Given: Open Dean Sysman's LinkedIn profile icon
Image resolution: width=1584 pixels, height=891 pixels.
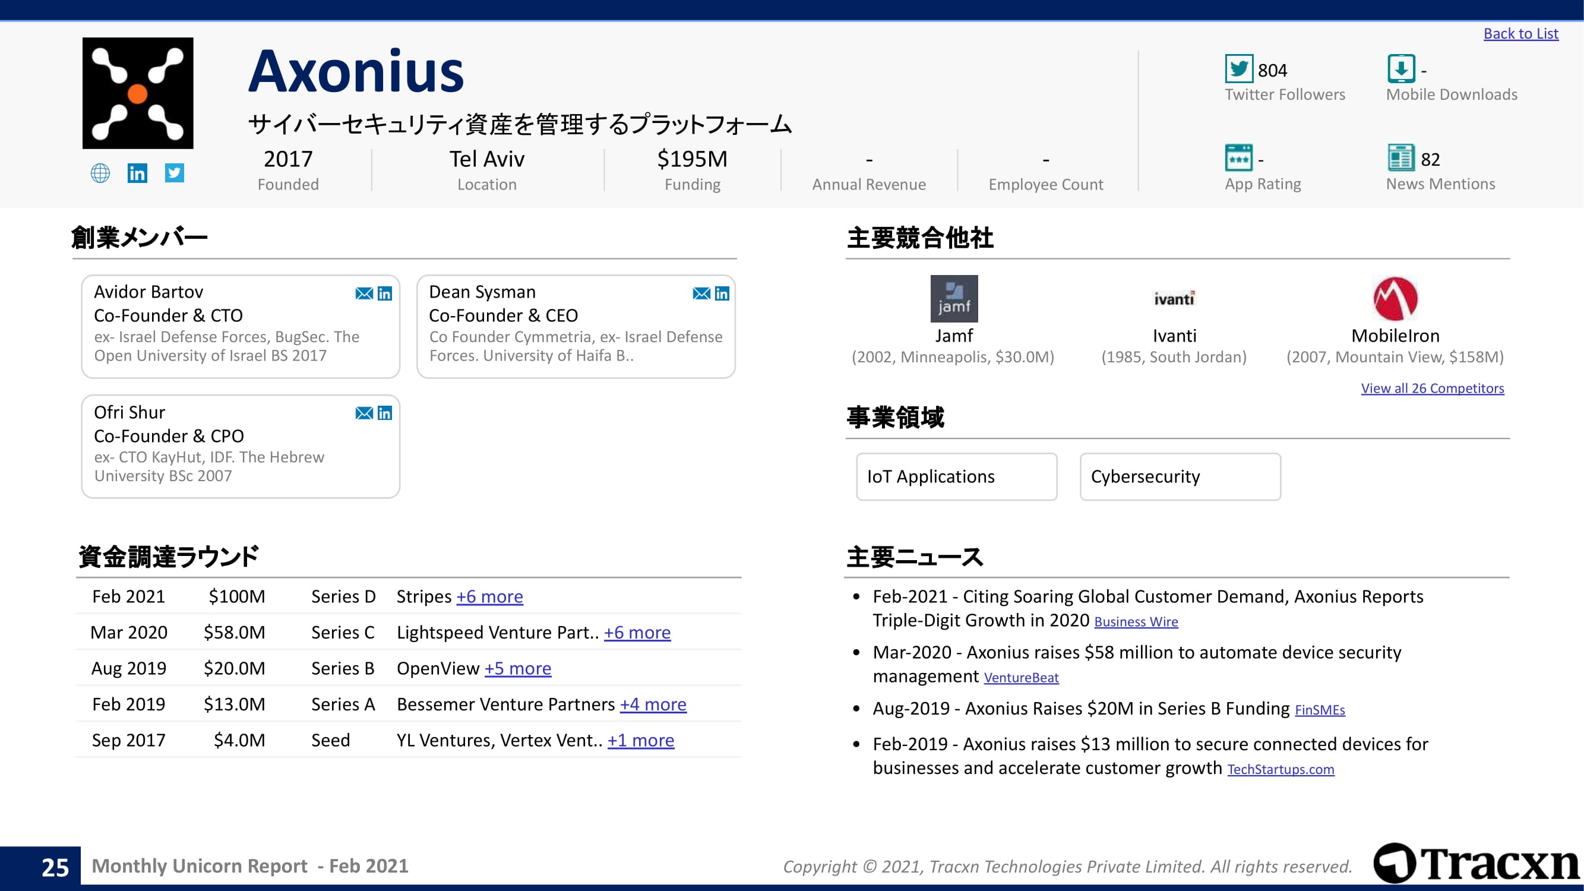Looking at the screenshot, I should pyautogui.click(x=722, y=293).
